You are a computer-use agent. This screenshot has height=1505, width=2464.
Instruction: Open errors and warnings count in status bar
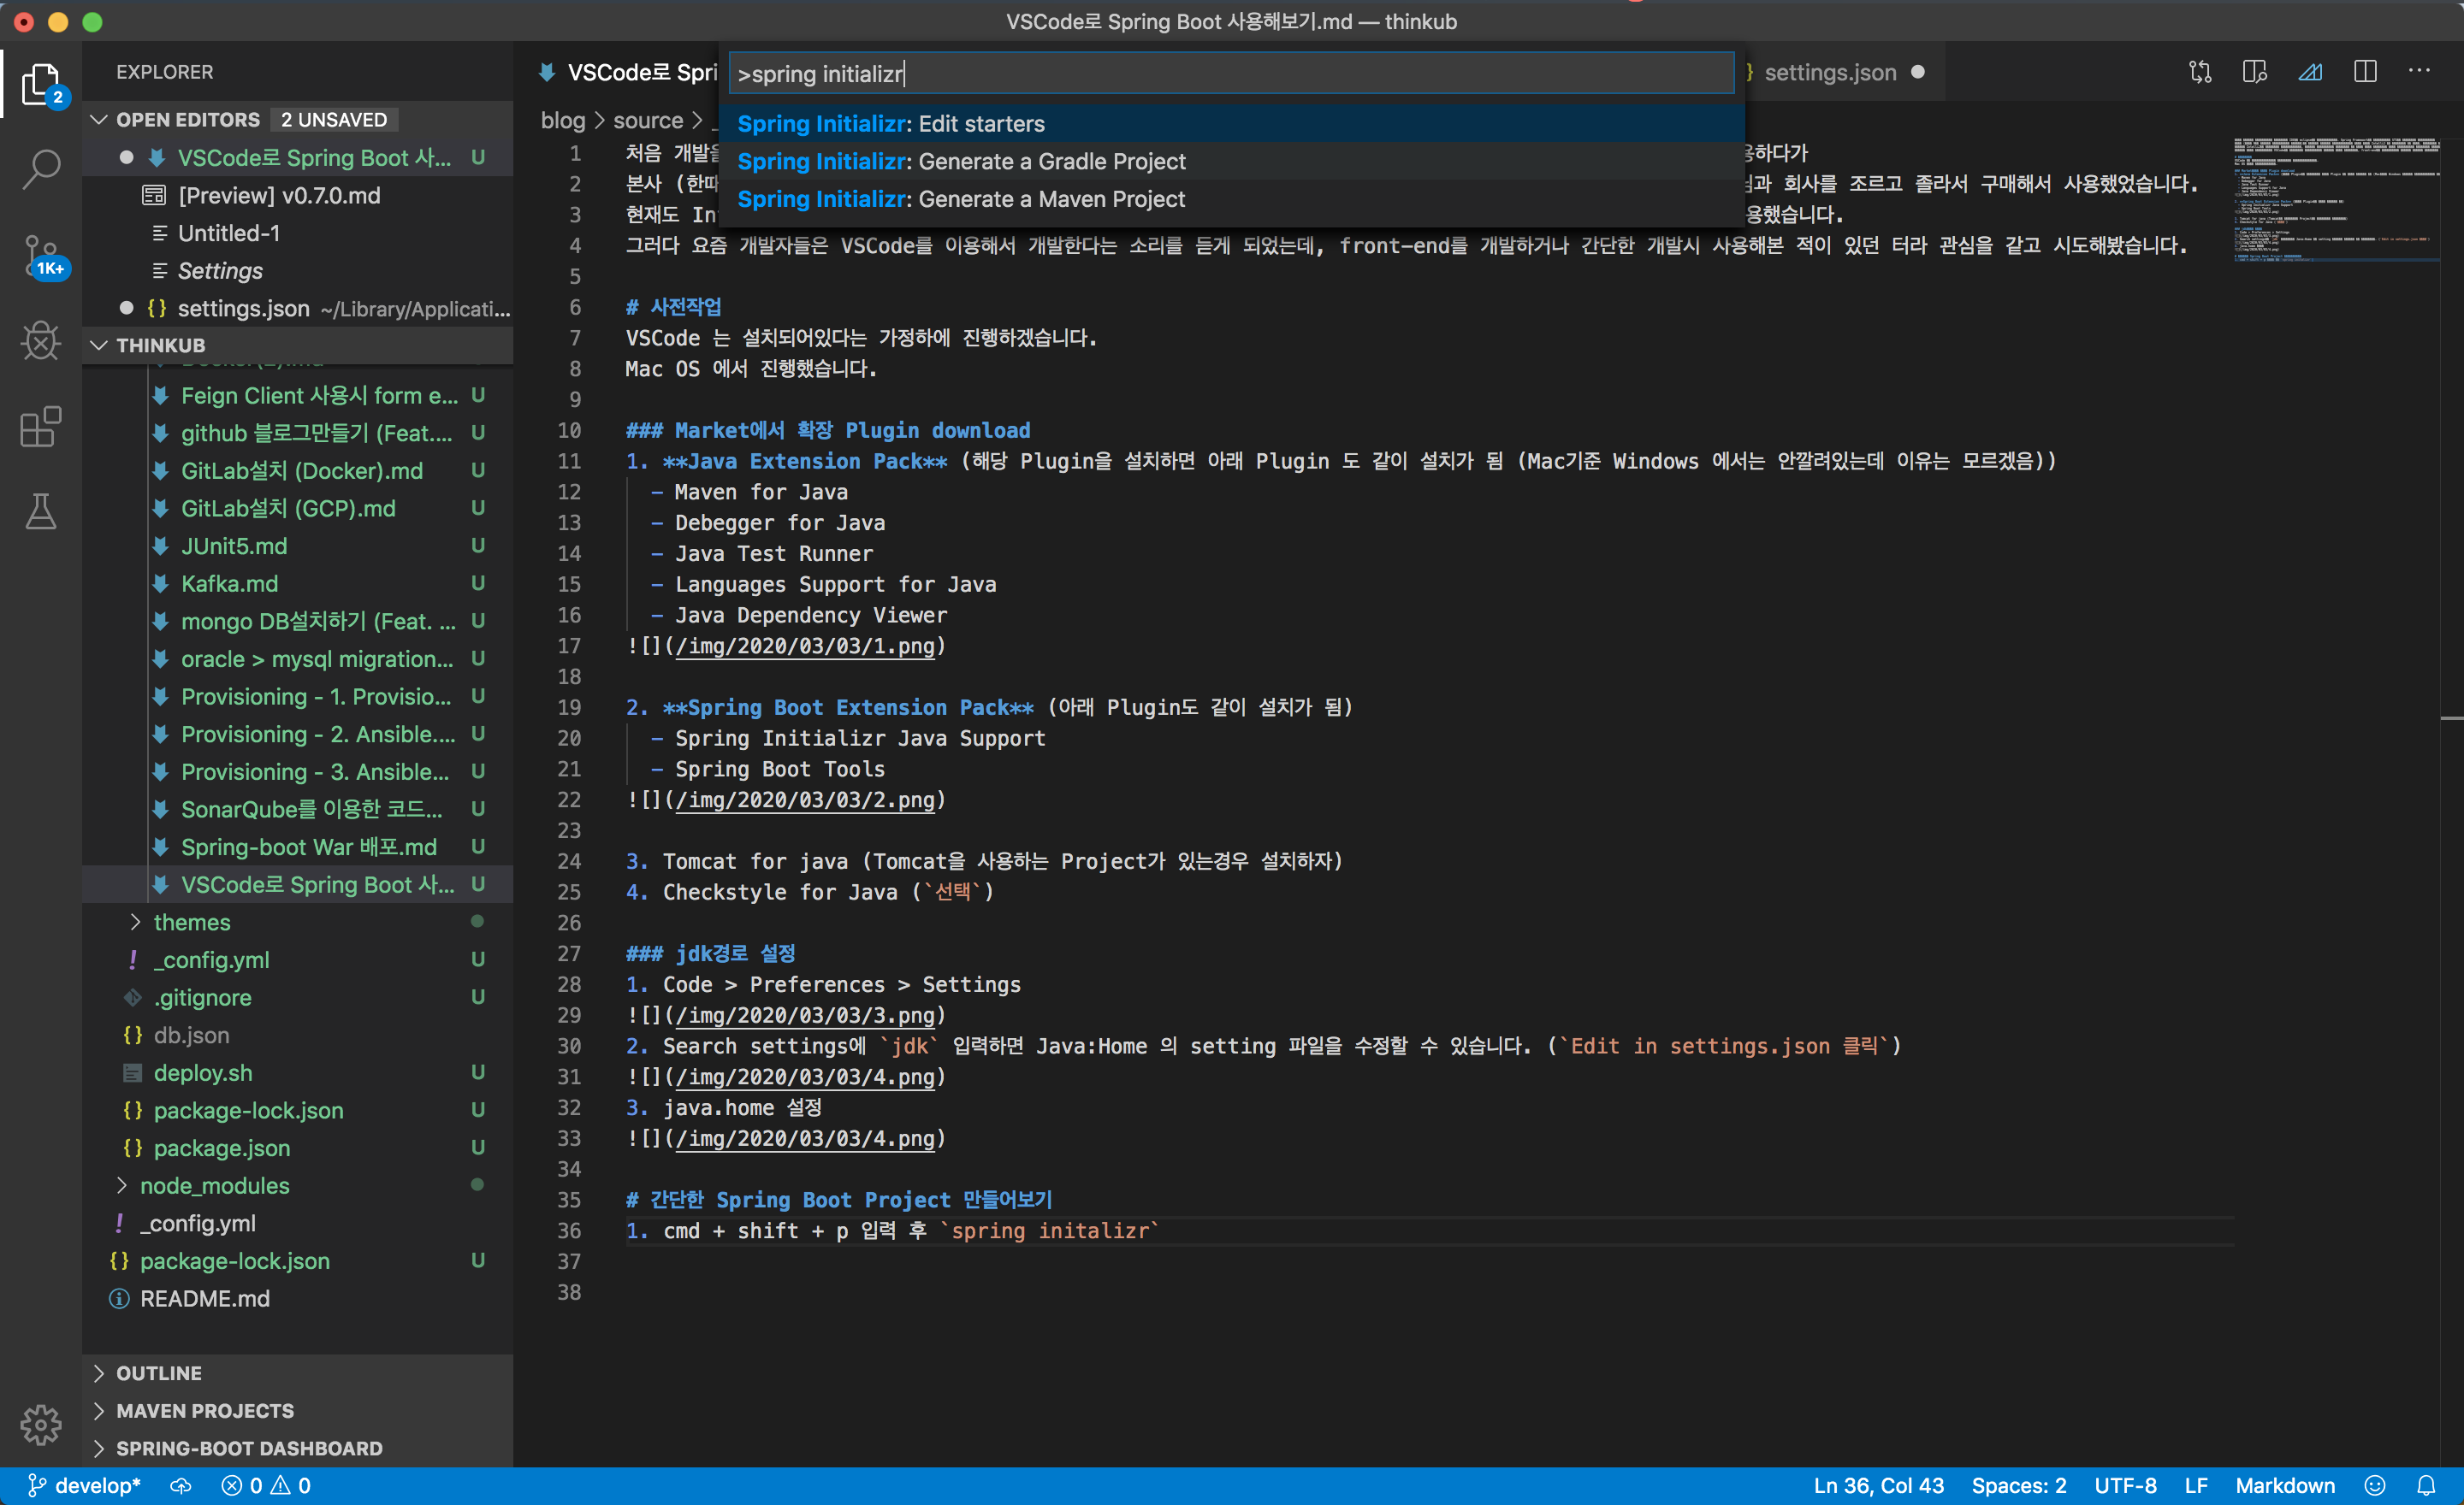(x=266, y=1486)
